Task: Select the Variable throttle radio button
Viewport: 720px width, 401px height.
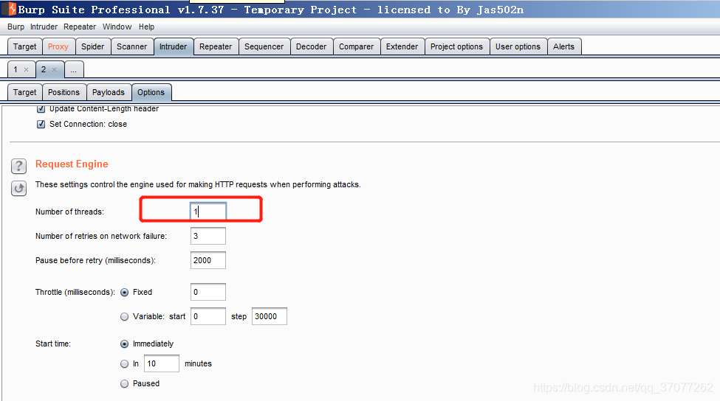Action: click(125, 317)
